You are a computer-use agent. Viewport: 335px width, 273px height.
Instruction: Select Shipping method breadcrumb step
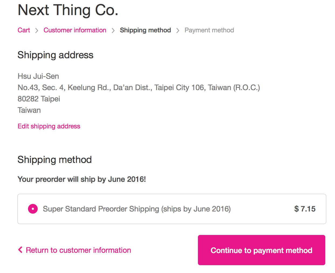145,30
